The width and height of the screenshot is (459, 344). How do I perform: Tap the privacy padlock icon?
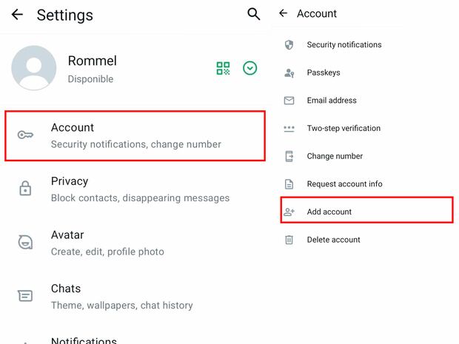(25, 189)
